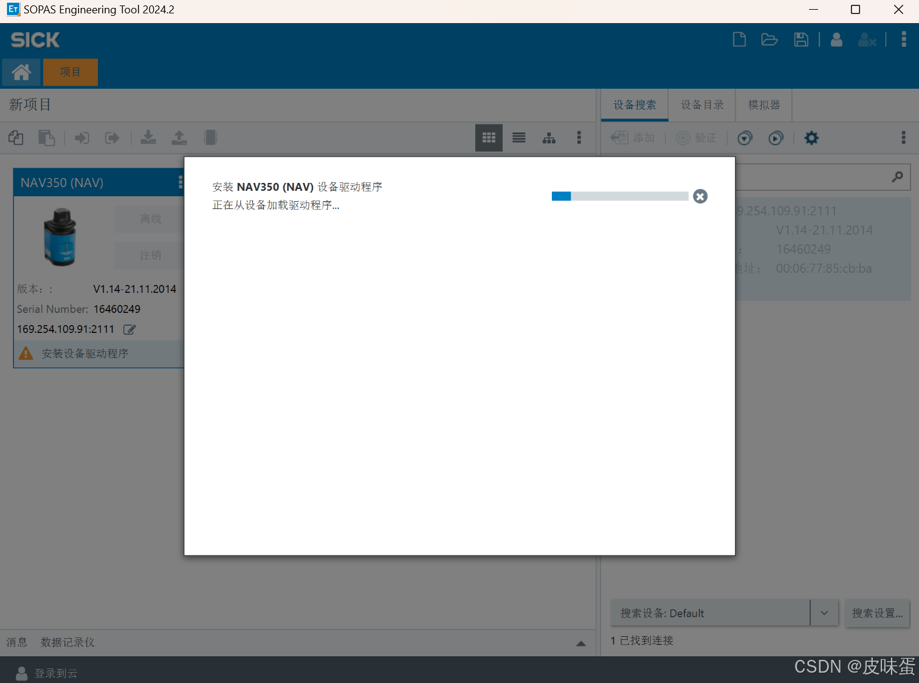Click the SICK logo
Image resolution: width=919 pixels, height=683 pixels.
[x=35, y=40]
